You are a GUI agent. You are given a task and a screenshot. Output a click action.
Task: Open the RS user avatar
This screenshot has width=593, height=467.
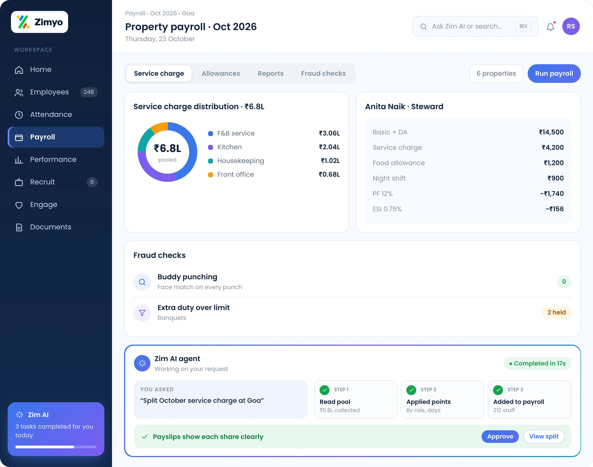(x=571, y=26)
